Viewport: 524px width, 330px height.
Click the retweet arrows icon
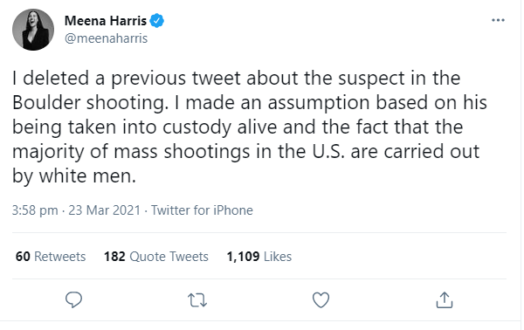point(197,300)
